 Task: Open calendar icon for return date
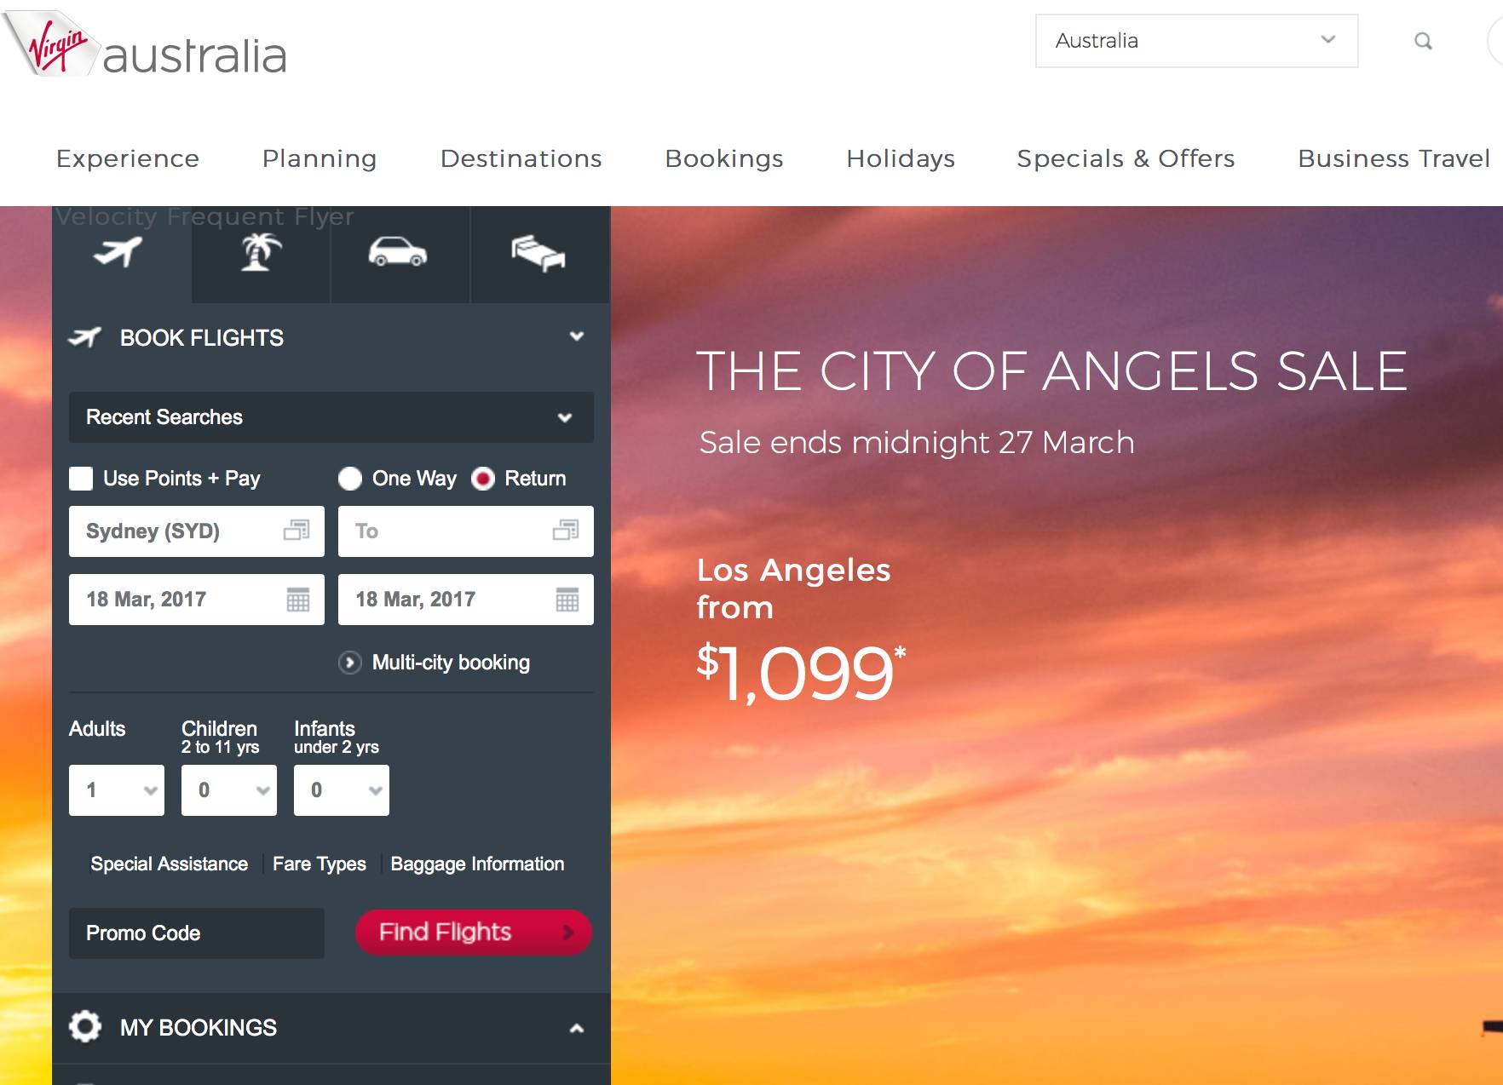567,600
